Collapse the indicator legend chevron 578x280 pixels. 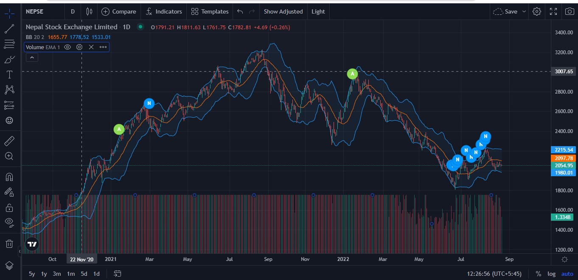point(32,58)
